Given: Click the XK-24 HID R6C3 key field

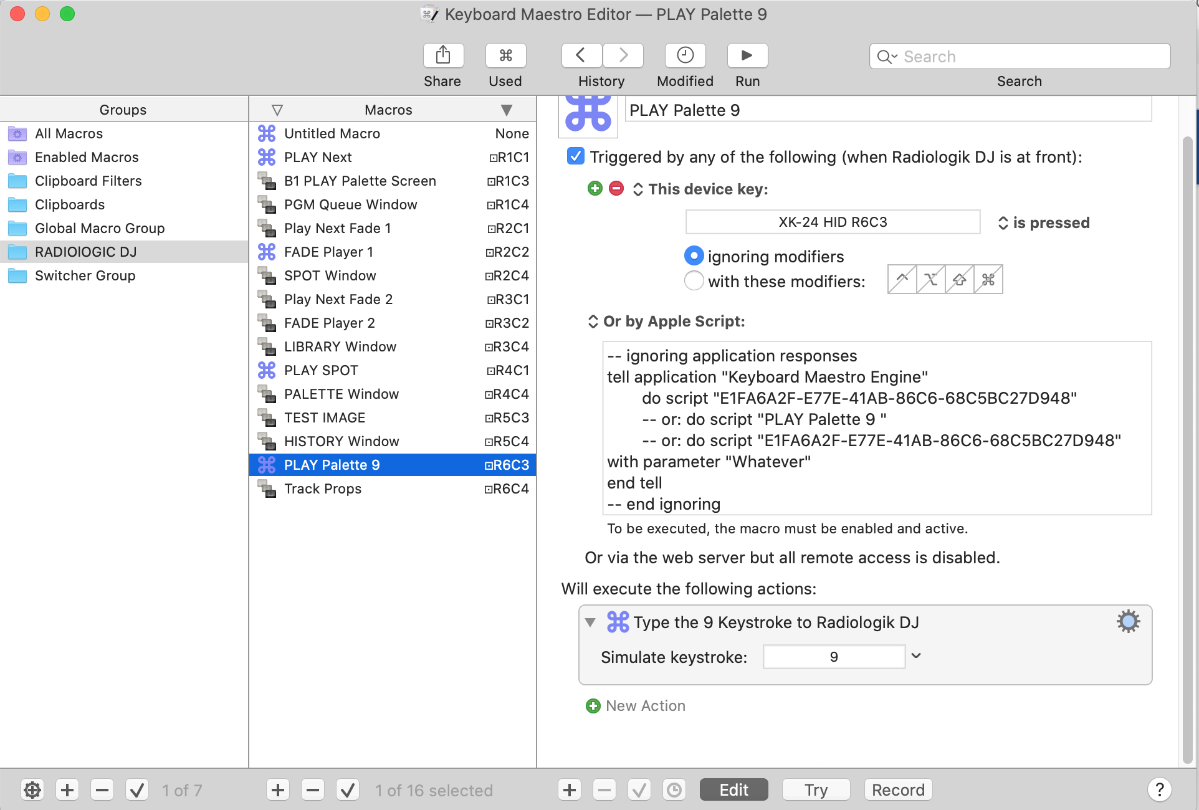Looking at the screenshot, I should [x=833, y=222].
